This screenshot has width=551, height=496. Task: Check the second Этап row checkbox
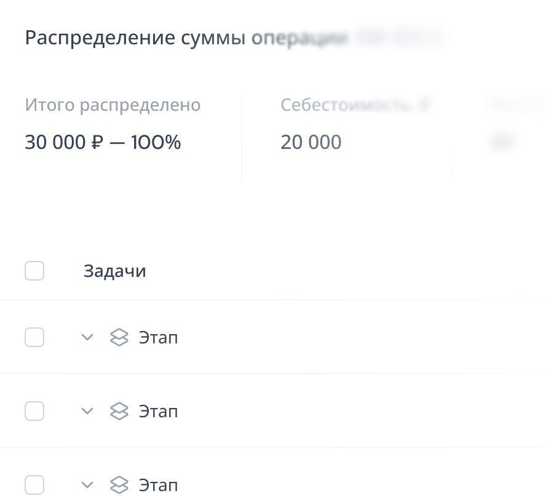(34, 411)
